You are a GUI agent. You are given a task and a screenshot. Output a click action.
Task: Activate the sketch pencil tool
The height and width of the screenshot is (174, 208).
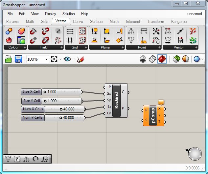[x=81, y=59]
